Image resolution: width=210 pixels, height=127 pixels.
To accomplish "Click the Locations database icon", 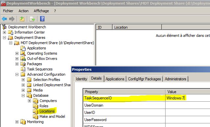I will click(36, 111).
